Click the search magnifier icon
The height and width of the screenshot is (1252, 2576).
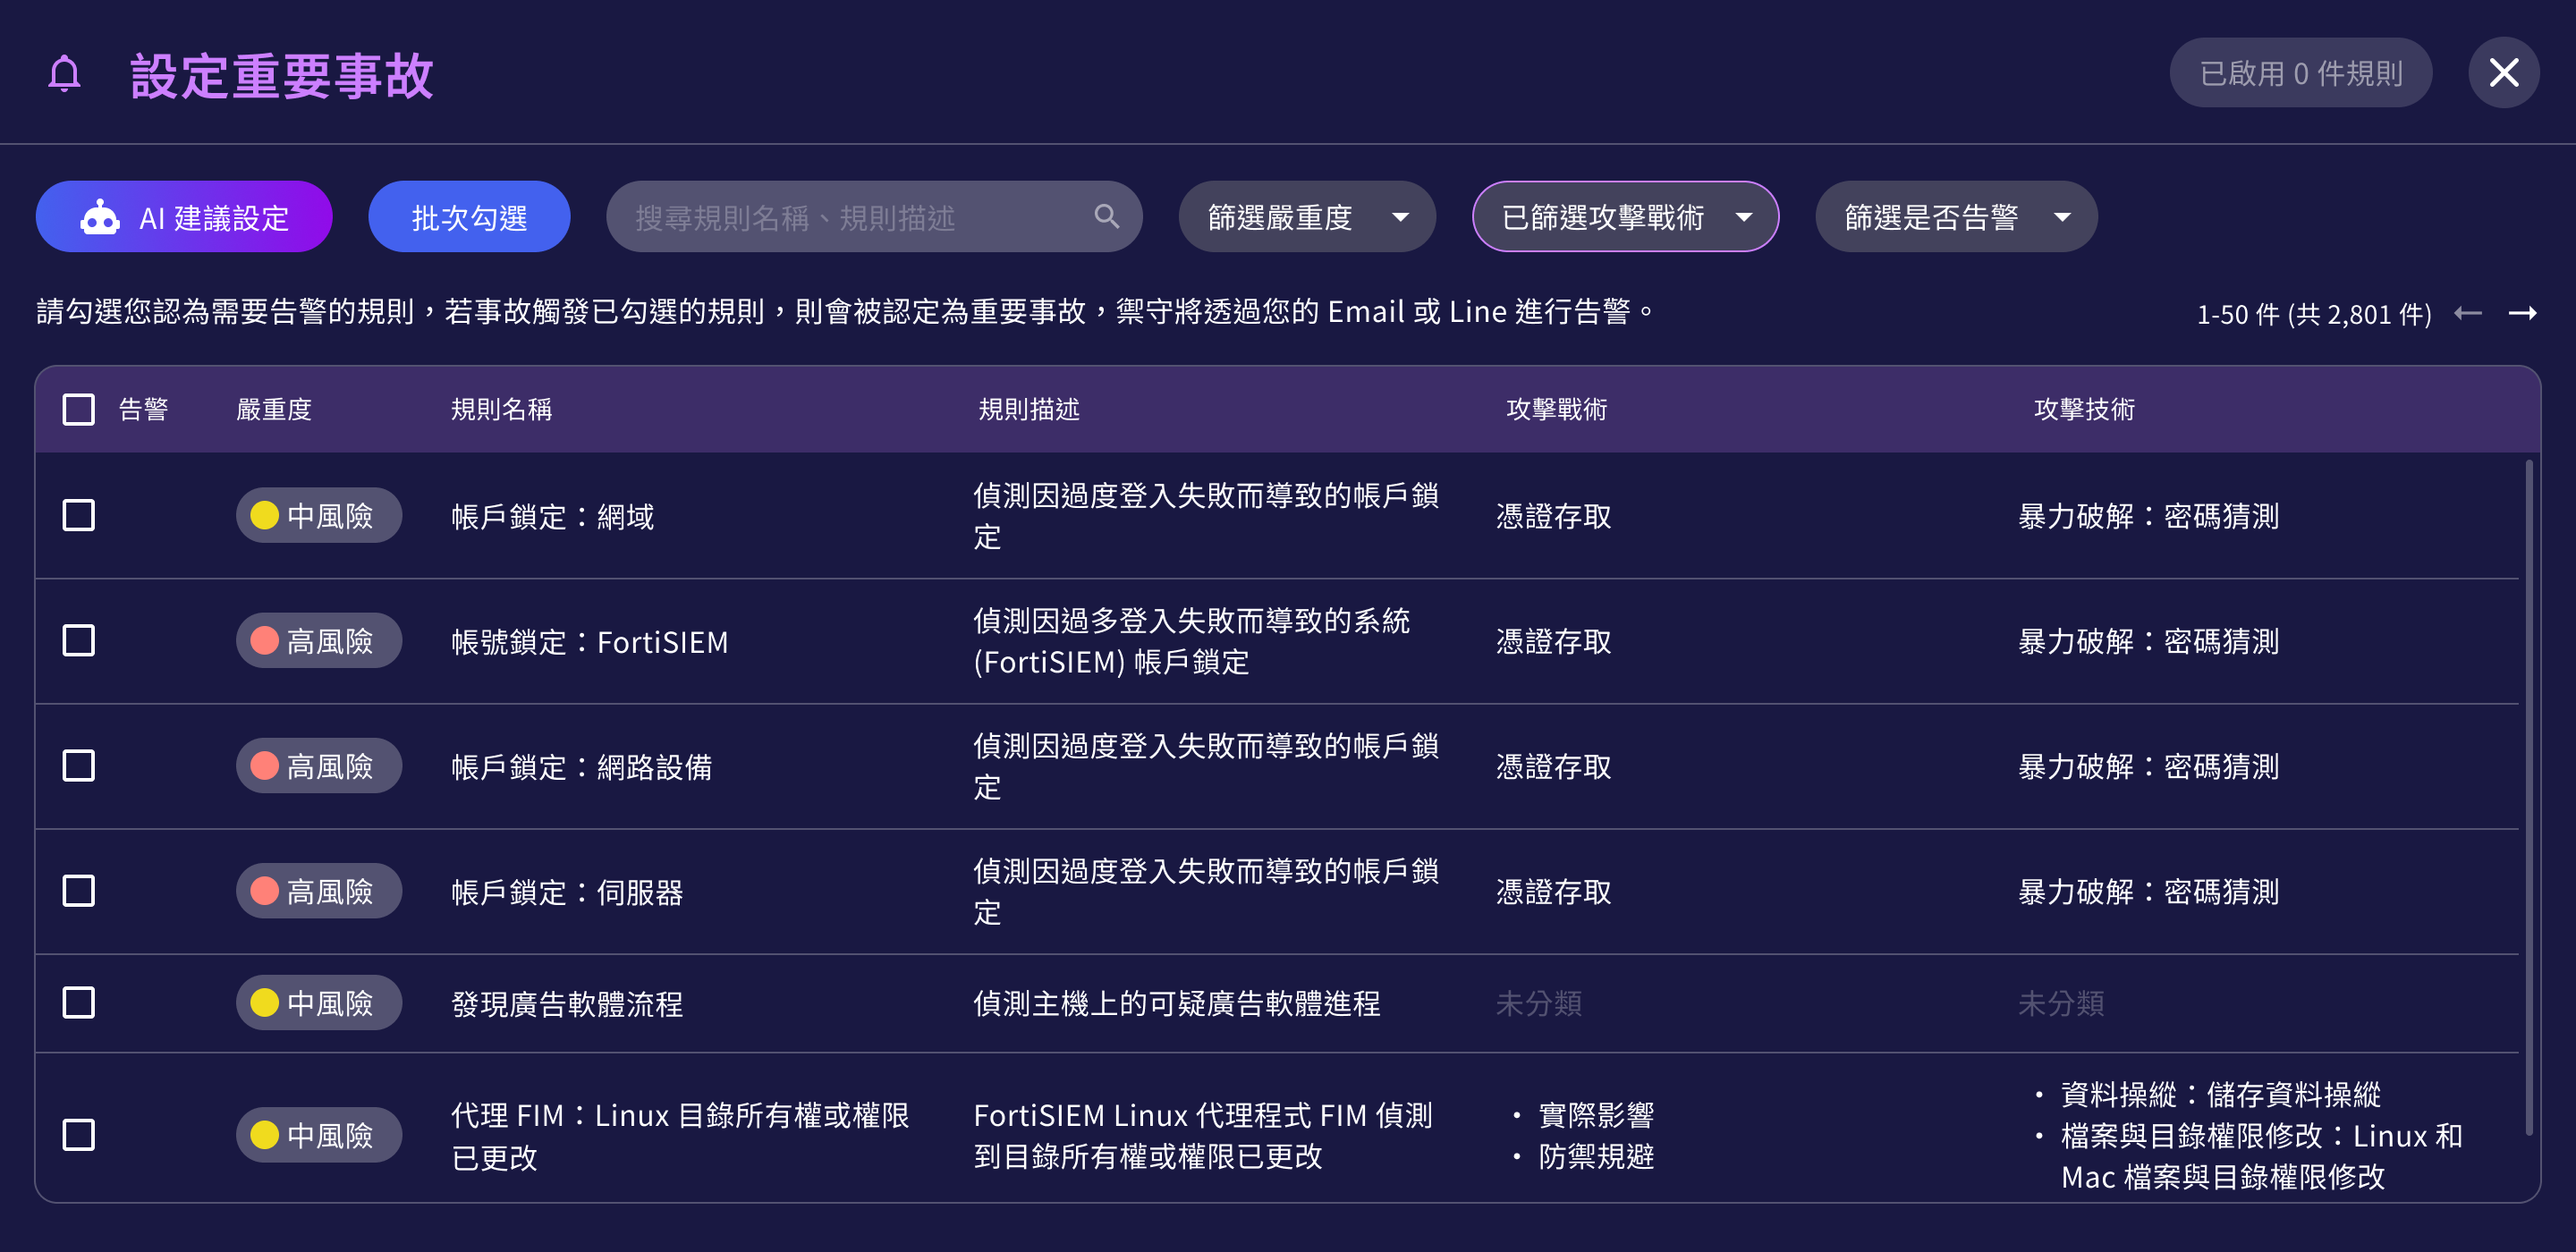pos(1106,216)
